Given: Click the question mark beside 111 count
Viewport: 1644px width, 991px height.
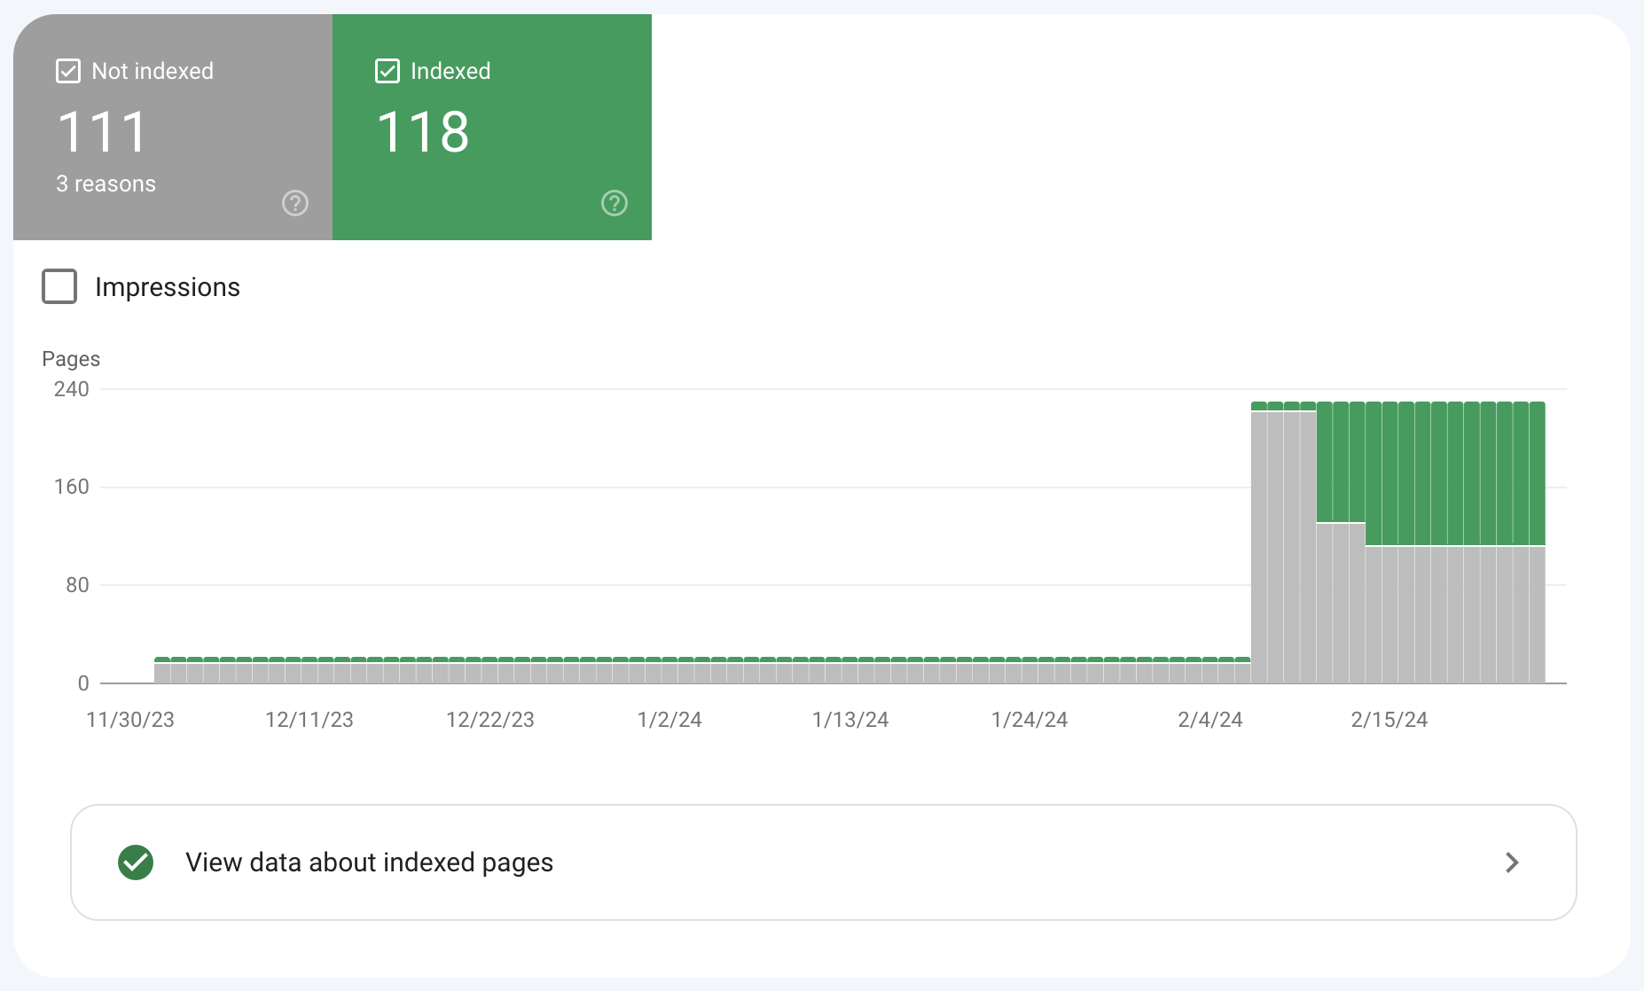Looking at the screenshot, I should pyautogui.click(x=294, y=203).
